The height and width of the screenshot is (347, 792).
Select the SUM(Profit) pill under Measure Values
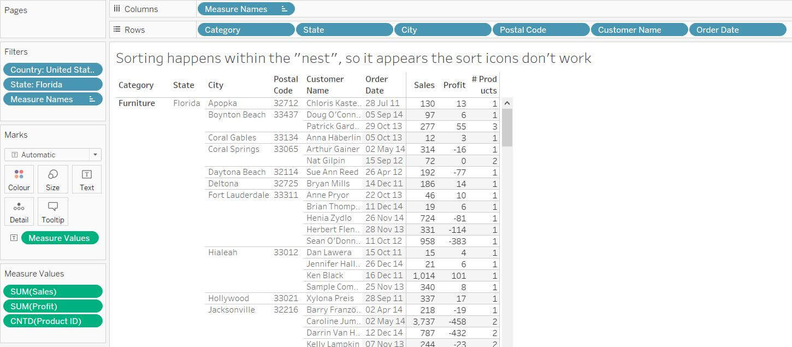click(x=53, y=306)
